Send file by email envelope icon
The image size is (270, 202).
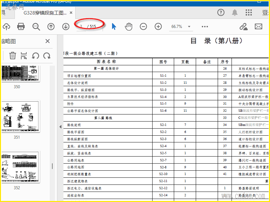click(x=259, y=27)
